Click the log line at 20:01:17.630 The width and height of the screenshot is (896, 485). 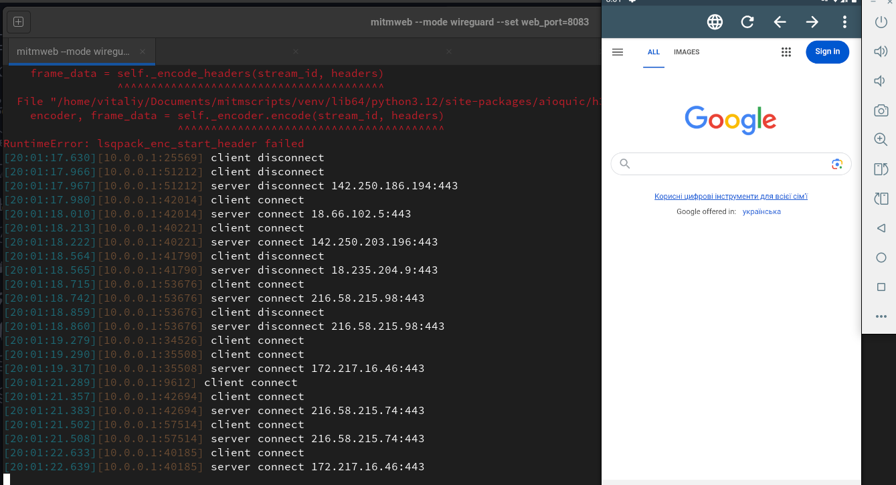tap(164, 158)
